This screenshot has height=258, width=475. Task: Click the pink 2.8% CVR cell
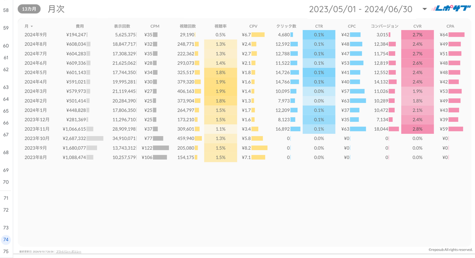coord(417,129)
